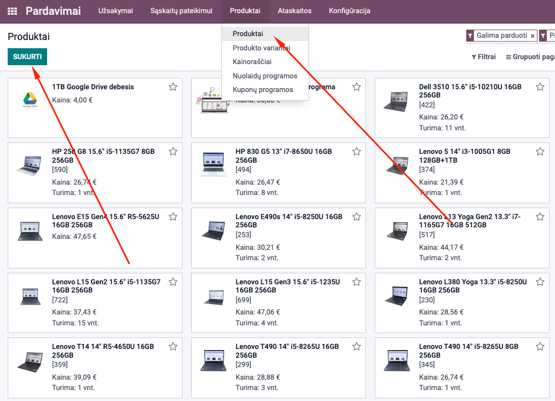Open the Konfigūracija menu
The width and height of the screenshot is (555, 401).
click(x=350, y=11)
